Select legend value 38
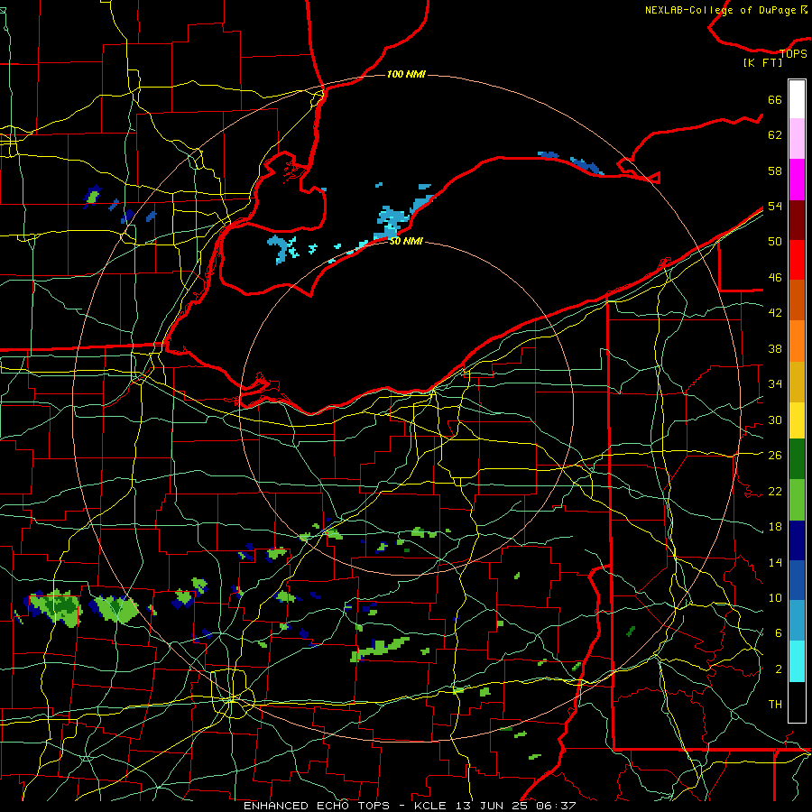Screen dimensions: 812x812 [775, 348]
